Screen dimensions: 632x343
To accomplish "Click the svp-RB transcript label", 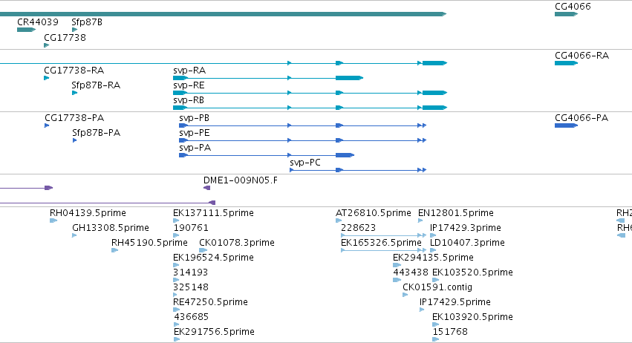I will click(189, 100).
